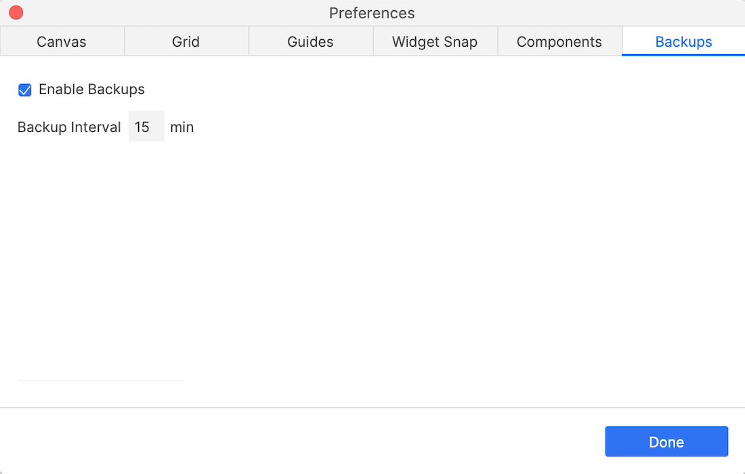
Task: Click the red close window button
Action: 16,12
